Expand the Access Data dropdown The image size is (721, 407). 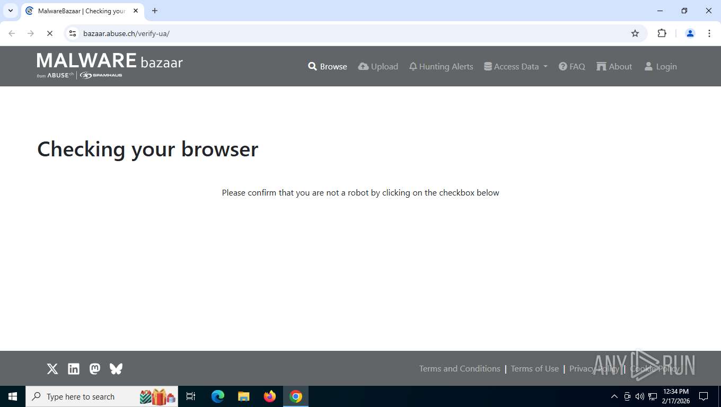[x=516, y=66]
